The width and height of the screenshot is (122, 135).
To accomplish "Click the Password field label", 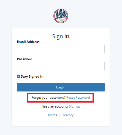I will [25, 59].
